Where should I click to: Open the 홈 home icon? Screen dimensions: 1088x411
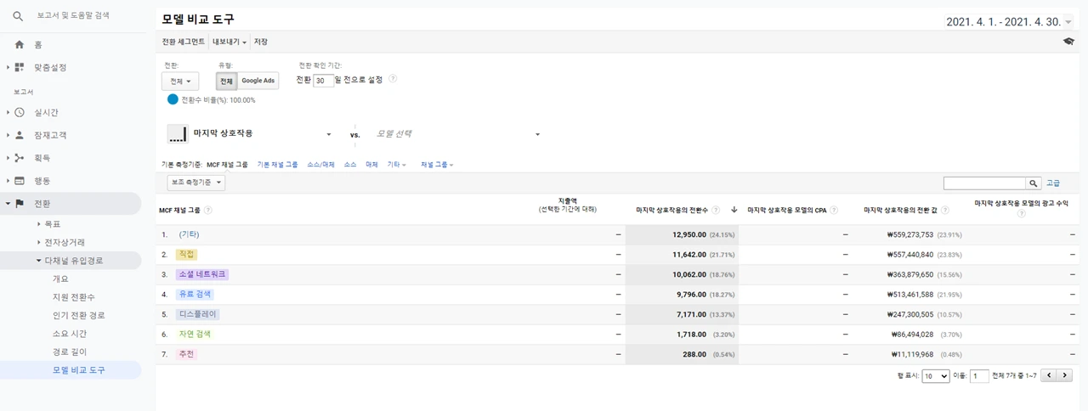[x=19, y=44]
